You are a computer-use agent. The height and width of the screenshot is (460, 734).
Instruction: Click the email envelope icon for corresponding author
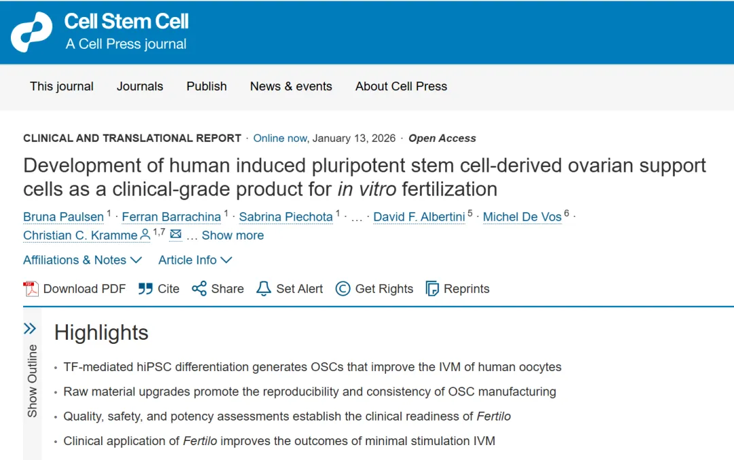pos(176,234)
